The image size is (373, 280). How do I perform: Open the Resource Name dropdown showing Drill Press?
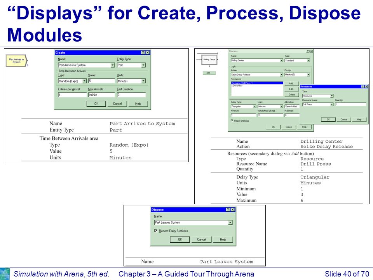point(332,105)
